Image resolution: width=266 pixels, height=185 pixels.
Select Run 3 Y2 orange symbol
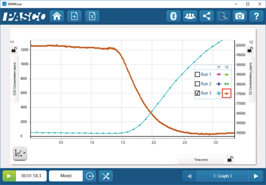click(226, 93)
